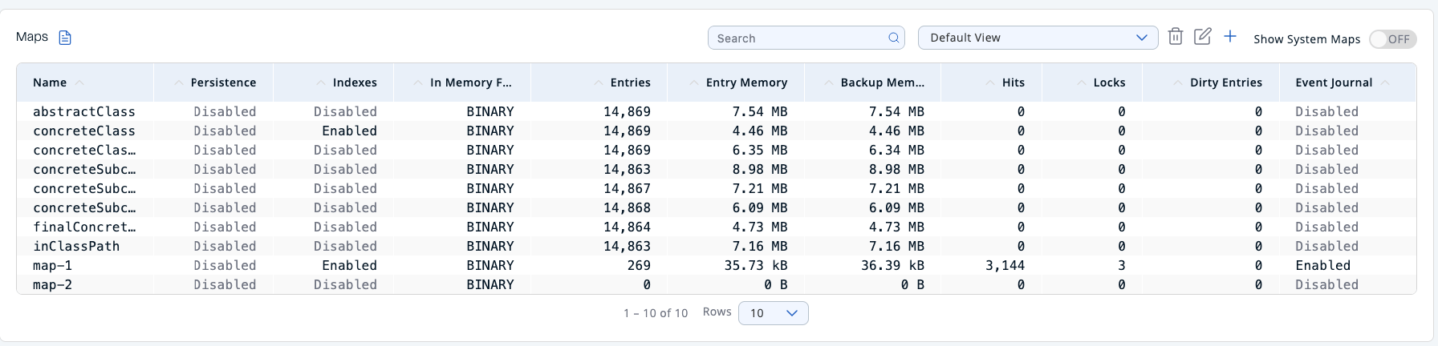Sort by Persistence column arrow
Screen dimensions: 1438x346
(x=179, y=82)
